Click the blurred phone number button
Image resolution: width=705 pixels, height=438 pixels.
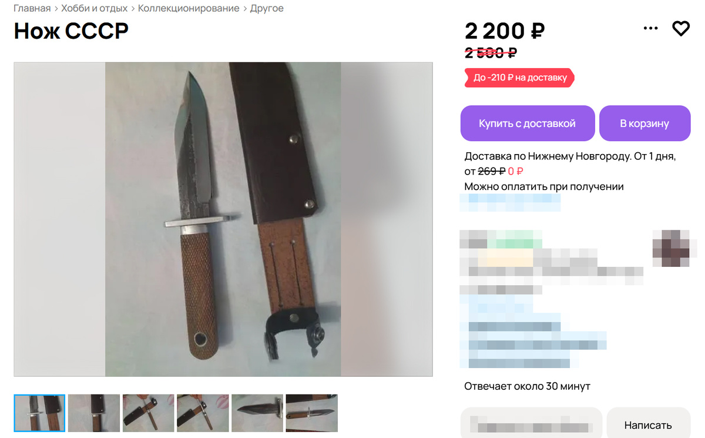tap(531, 424)
